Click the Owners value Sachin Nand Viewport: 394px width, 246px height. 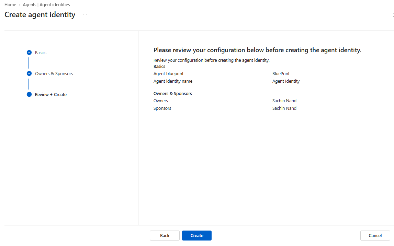pos(284,101)
